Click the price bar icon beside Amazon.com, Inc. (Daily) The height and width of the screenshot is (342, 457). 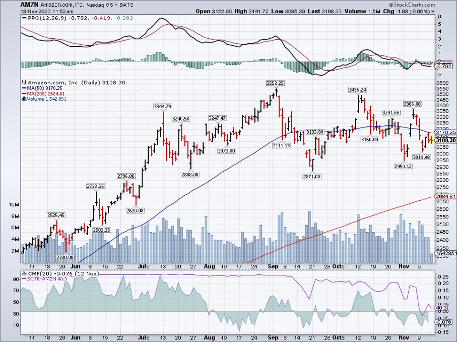pos(24,83)
